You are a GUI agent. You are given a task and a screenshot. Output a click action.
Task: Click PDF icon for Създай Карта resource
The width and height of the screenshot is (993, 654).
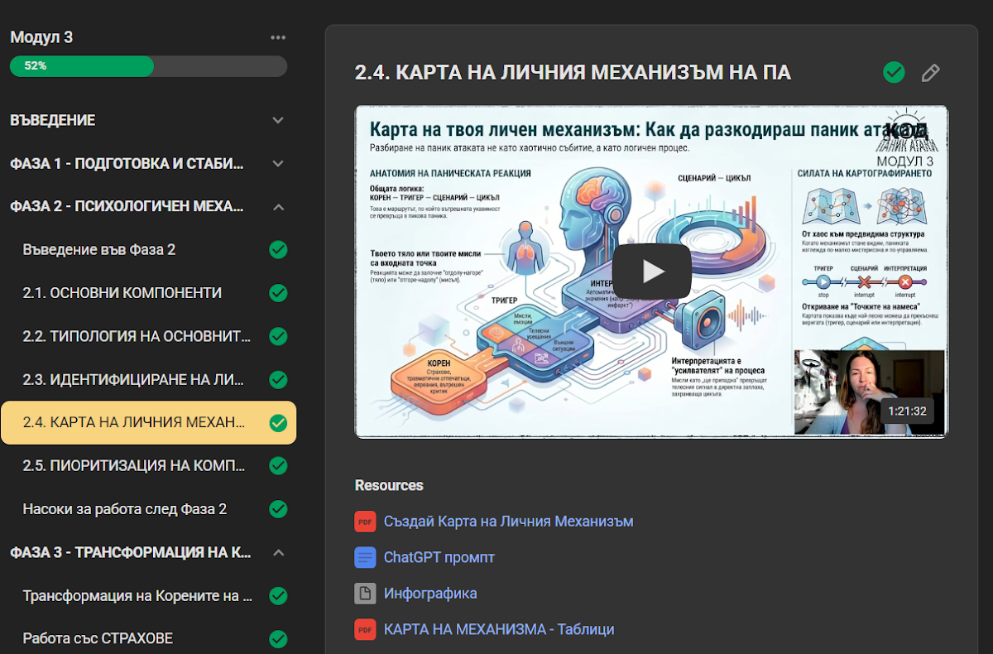point(365,522)
